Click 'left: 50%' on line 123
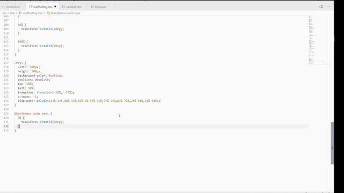The height and width of the screenshot is (193, 344). tap(26, 88)
